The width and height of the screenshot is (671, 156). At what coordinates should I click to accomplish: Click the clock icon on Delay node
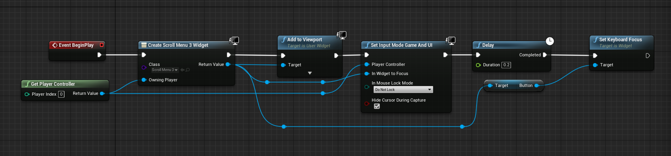click(x=550, y=41)
